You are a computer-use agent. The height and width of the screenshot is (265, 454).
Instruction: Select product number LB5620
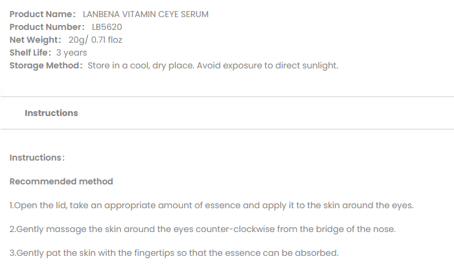pos(108,27)
